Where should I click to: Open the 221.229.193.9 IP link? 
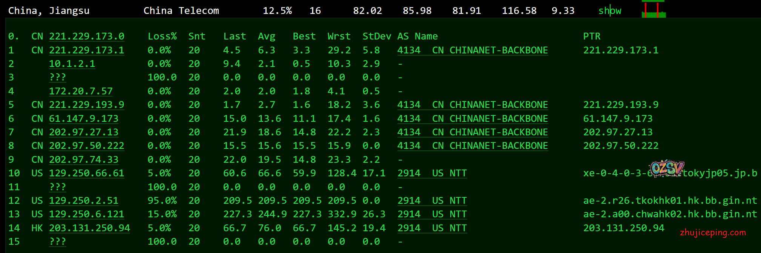[x=86, y=105]
